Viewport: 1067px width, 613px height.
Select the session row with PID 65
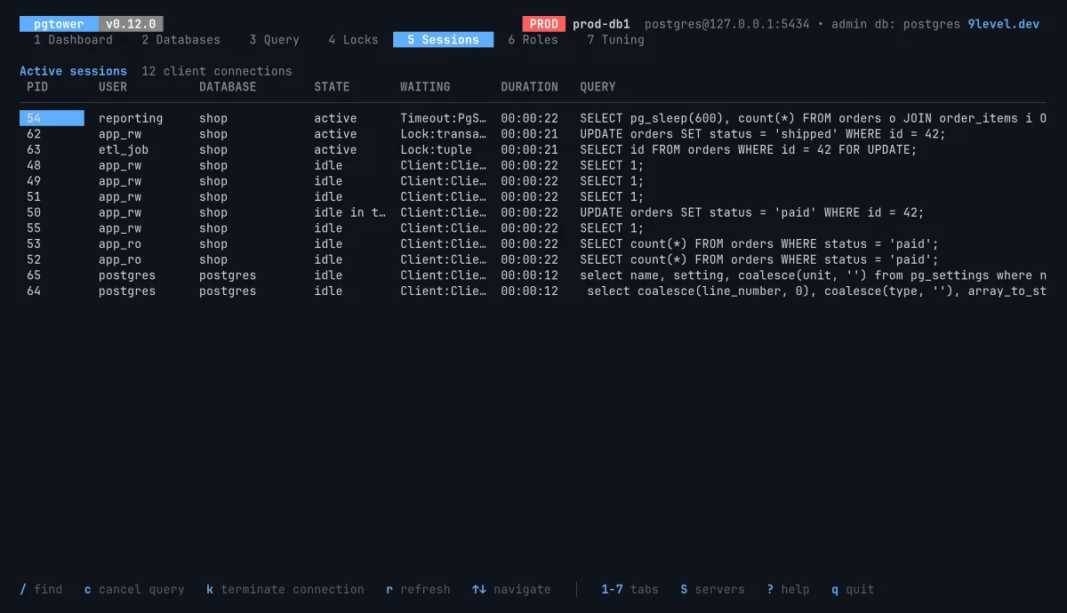click(x=533, y=275)
